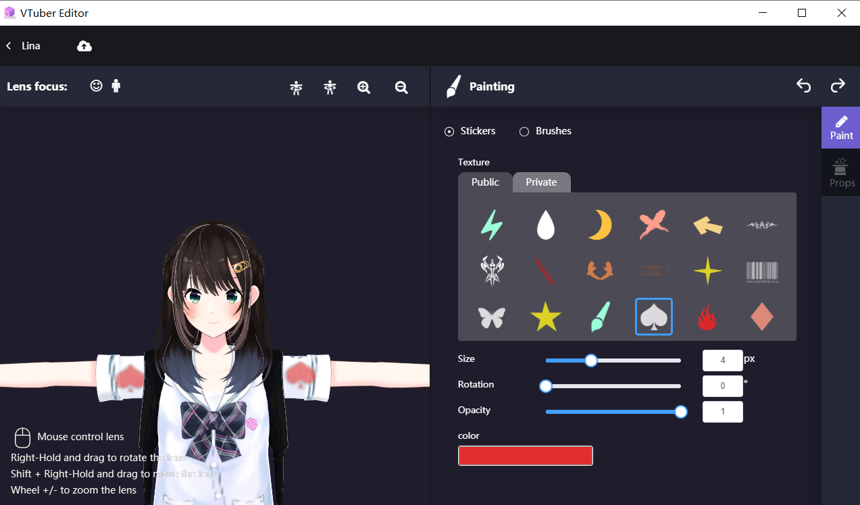This screenshot has width=860, height=505.
Task: Zoom out the lens view
Action: click(x=401, y=86)
